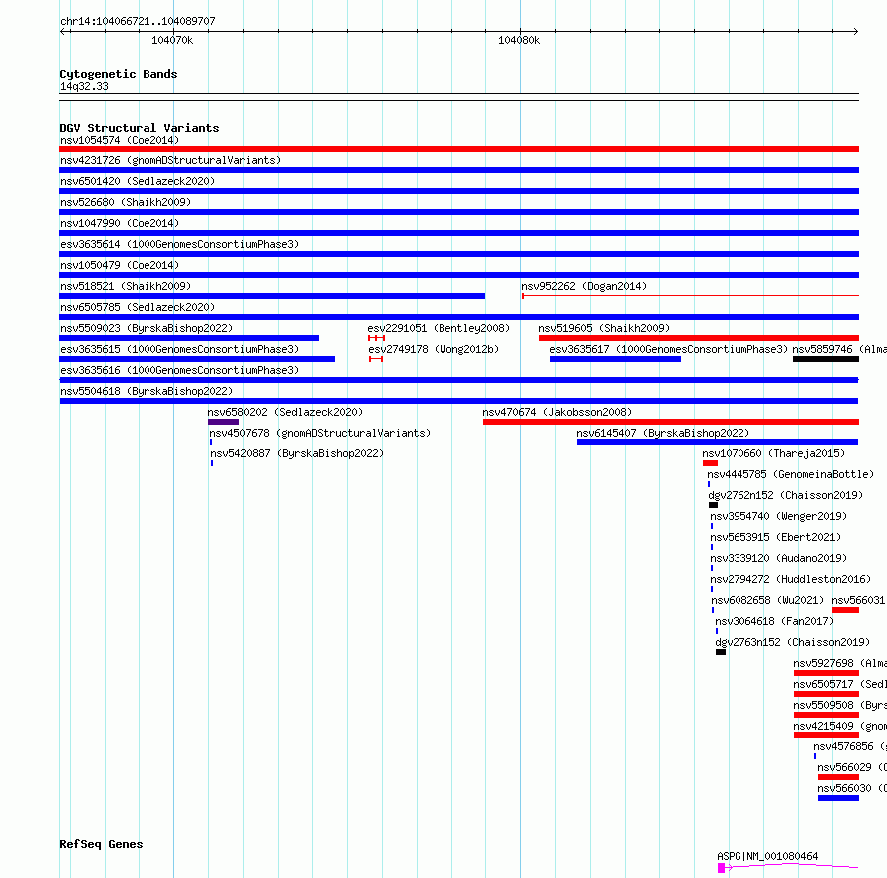This screenshot has height=878, width=887.
Task: Select nsv2794272 (Huddleston2016) label
Action: point(791,579)
